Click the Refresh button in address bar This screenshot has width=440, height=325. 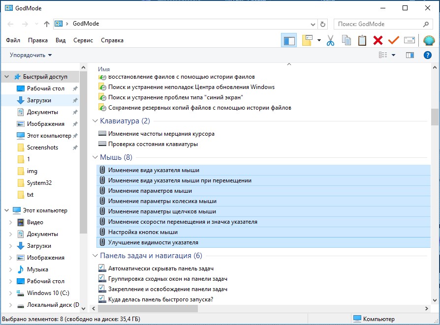click(x=323, y=24)
